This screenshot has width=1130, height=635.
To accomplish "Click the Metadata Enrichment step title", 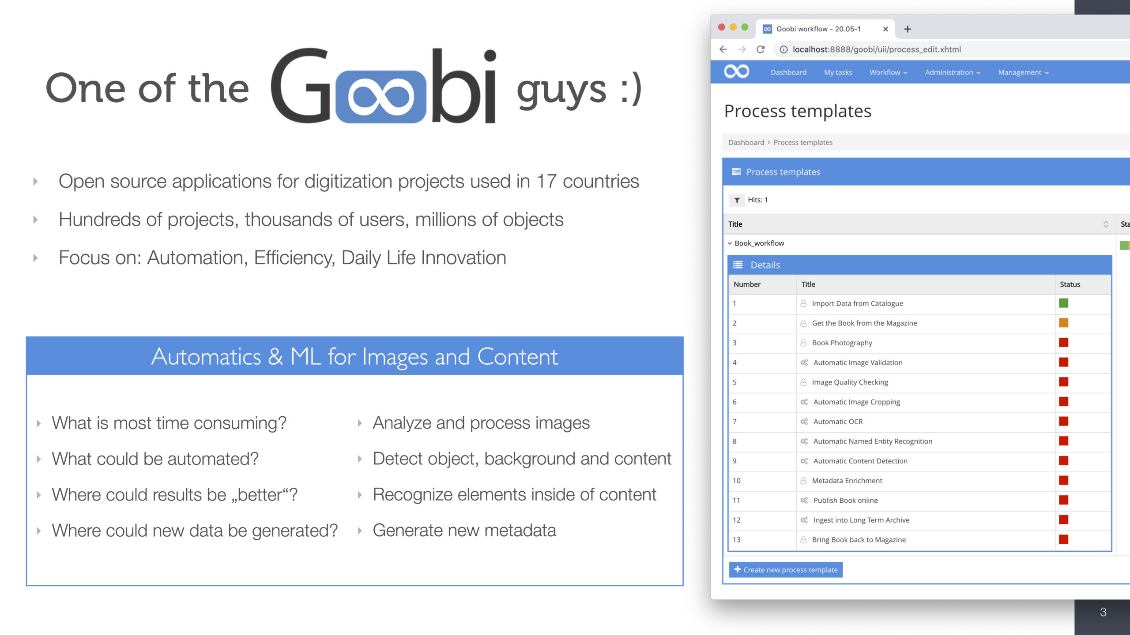I will (847, 481).
